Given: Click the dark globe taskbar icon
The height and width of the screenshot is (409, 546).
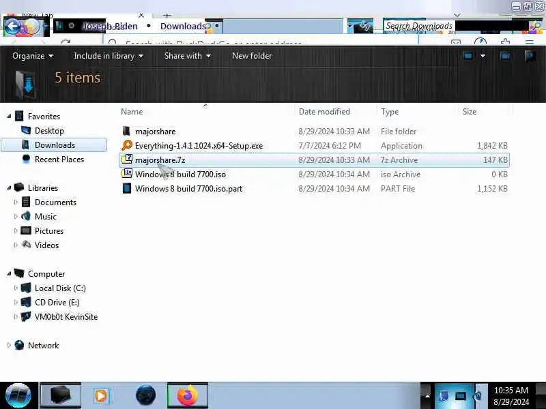Looking at the screenshot, I should click(x=145, y=395).
